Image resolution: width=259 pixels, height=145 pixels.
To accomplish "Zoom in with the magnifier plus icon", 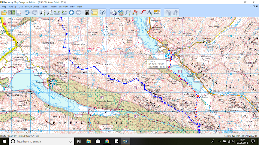I will tap(43, 12).
